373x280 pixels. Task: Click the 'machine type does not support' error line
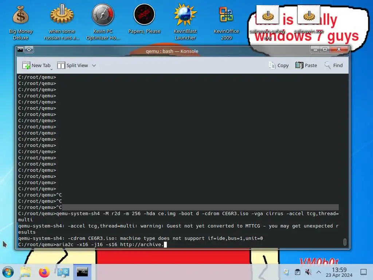point(140,238)
